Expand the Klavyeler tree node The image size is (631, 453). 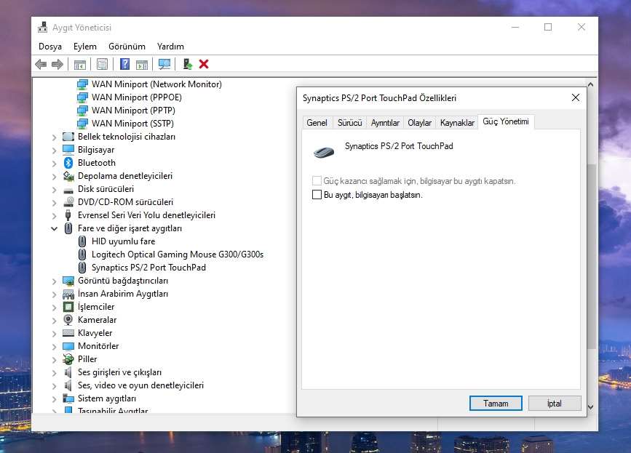[x=55, y=333]
